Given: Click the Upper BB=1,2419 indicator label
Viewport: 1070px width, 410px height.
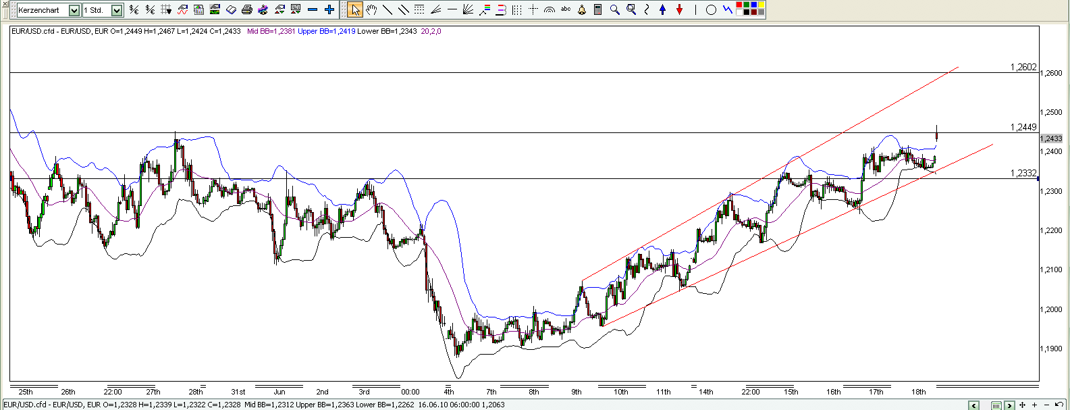Looking at the screenshot, I should (326, 31).
